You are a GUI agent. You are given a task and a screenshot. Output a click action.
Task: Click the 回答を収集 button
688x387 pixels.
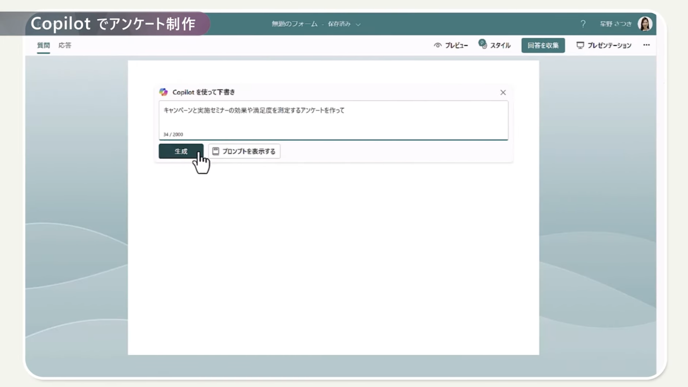[543, 46]
